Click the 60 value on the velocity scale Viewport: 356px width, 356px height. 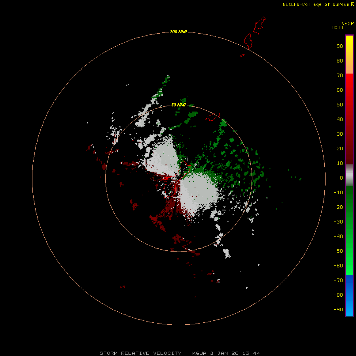[x=340, y=90]
